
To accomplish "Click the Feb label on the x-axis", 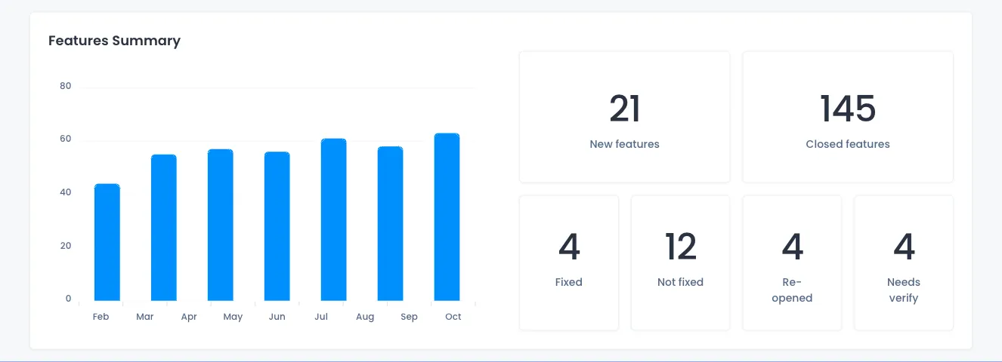I will [101, 317].
